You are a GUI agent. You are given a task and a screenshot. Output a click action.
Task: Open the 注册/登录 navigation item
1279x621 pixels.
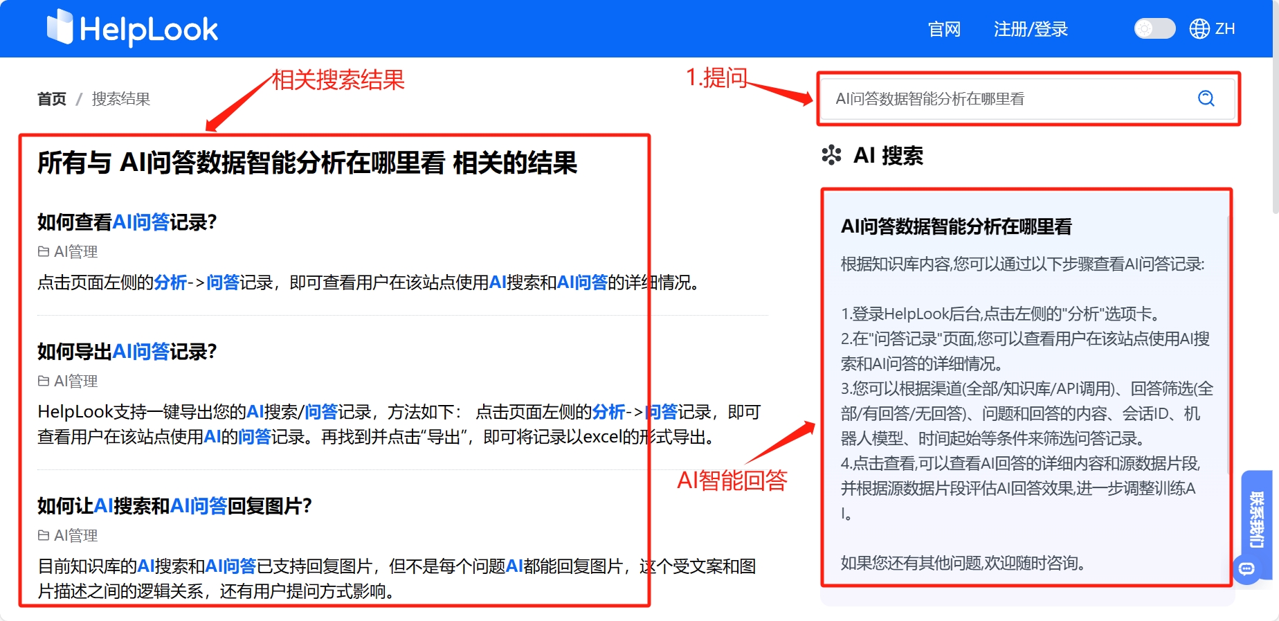pyautogui.click(x=1031, y=29)
